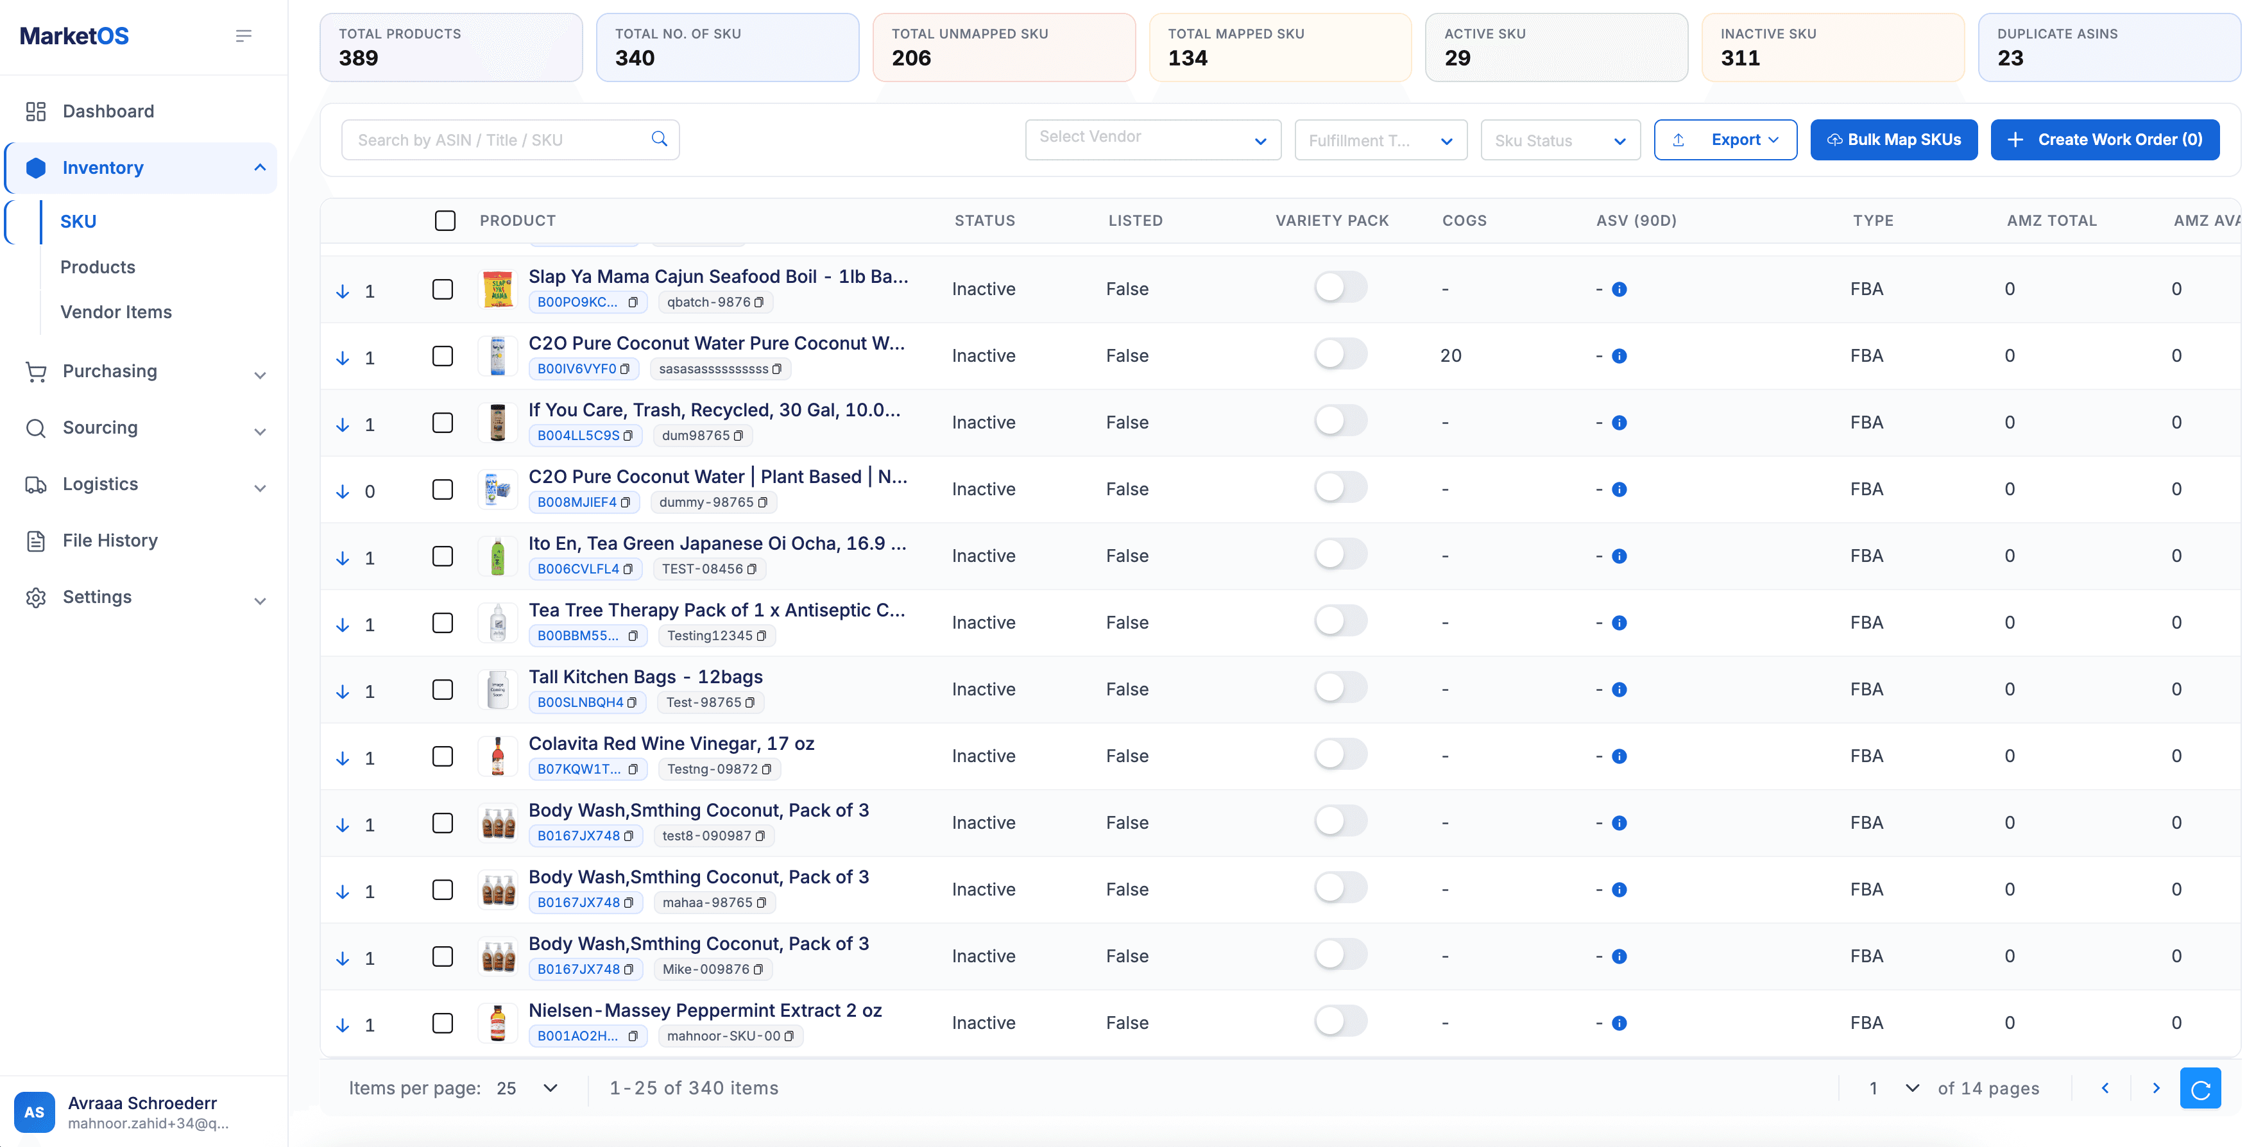2247x1147 pixels.
Task: Copy ASIN B00IV6VYF0 icon
Action: [624, 369]
